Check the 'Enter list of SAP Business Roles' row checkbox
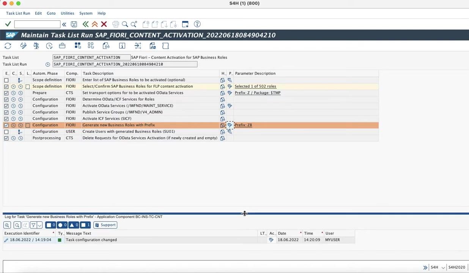 pos(6,80)
